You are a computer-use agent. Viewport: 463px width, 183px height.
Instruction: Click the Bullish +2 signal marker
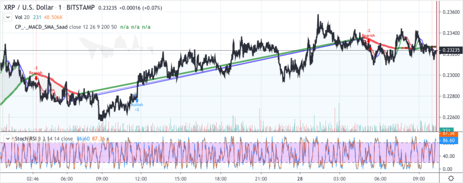click(137, 105)
